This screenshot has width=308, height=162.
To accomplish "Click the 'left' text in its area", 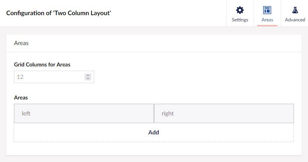I will (x=26, y=113).
